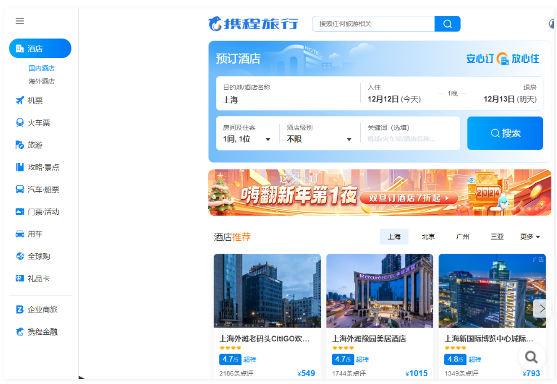Click the 酒店 highlighted sidebar button

point(40,48)
